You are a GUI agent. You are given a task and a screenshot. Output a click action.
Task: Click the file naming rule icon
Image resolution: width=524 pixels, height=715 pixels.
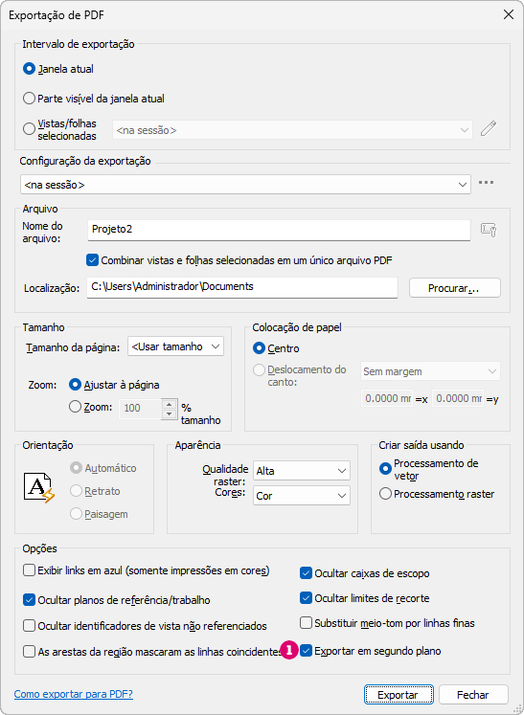(489, 230)
